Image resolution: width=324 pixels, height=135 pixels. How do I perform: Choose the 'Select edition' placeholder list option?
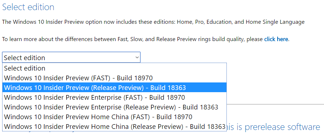(114, 68)
